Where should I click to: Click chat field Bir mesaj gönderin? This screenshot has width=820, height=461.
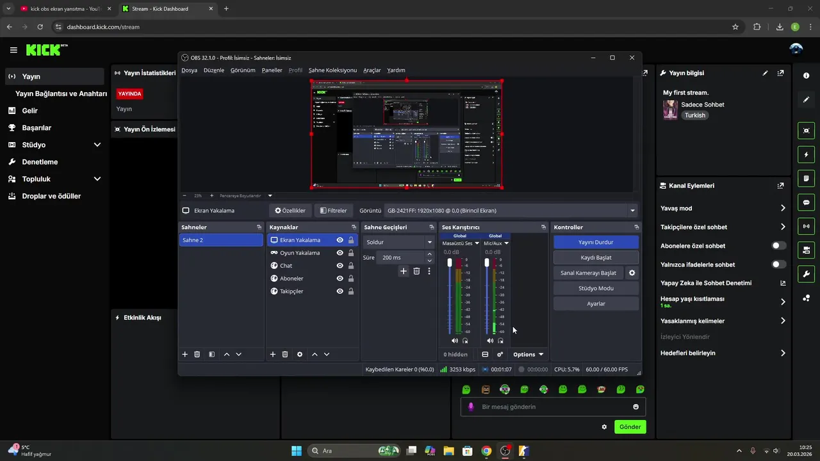[554, 407]
